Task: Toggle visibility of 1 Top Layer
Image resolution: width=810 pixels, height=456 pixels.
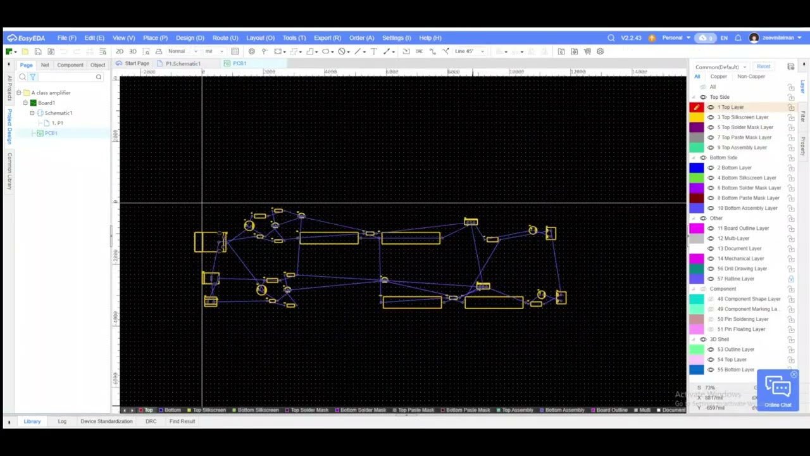Action: pyautogui.click(x=711, y=107)
